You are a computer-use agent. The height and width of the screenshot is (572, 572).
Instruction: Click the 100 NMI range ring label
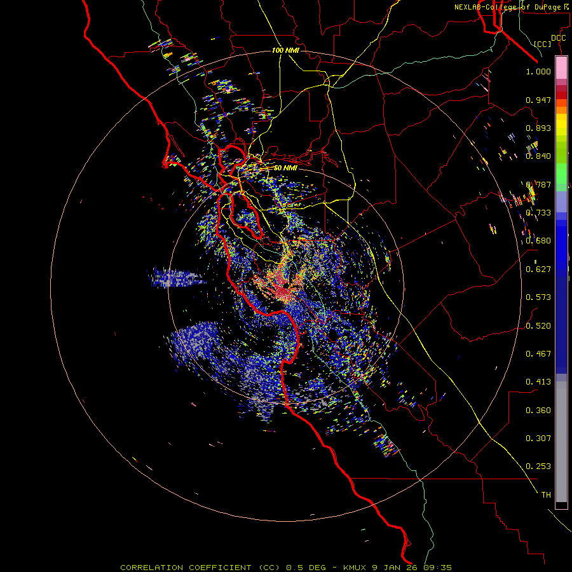click(285, 50)
